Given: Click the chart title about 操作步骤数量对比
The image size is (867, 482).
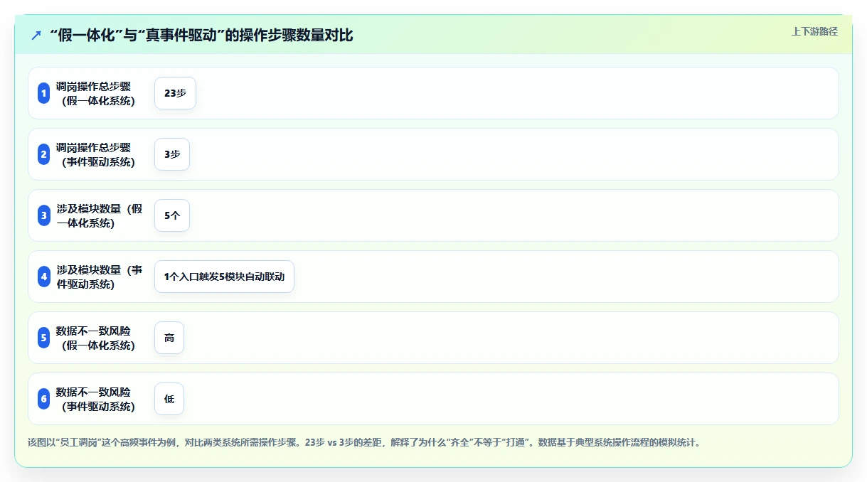Looking at the screenshot, I should (x=201, y=35).
